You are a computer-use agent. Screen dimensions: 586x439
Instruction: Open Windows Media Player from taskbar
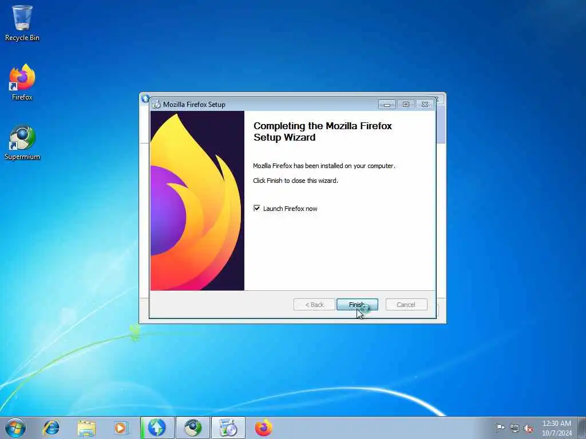[x=121, y=428]
